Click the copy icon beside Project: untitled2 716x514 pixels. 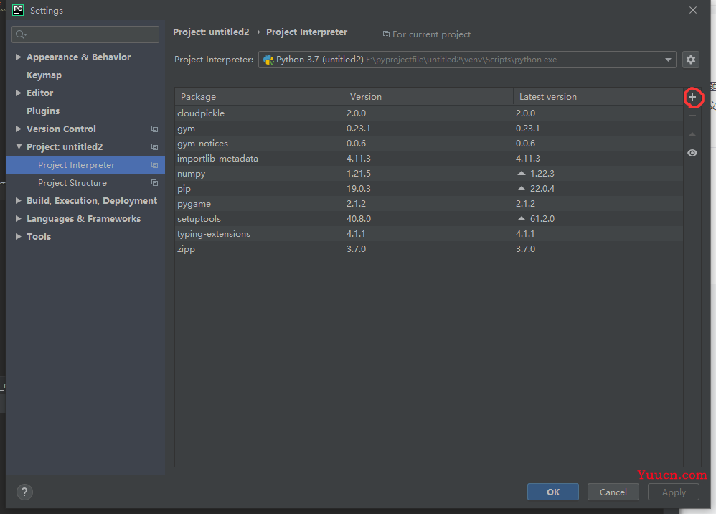click(155, 146)
